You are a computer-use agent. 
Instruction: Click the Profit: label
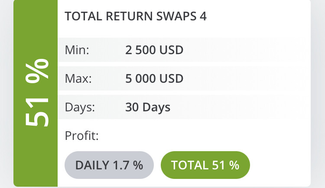point(81,136)
